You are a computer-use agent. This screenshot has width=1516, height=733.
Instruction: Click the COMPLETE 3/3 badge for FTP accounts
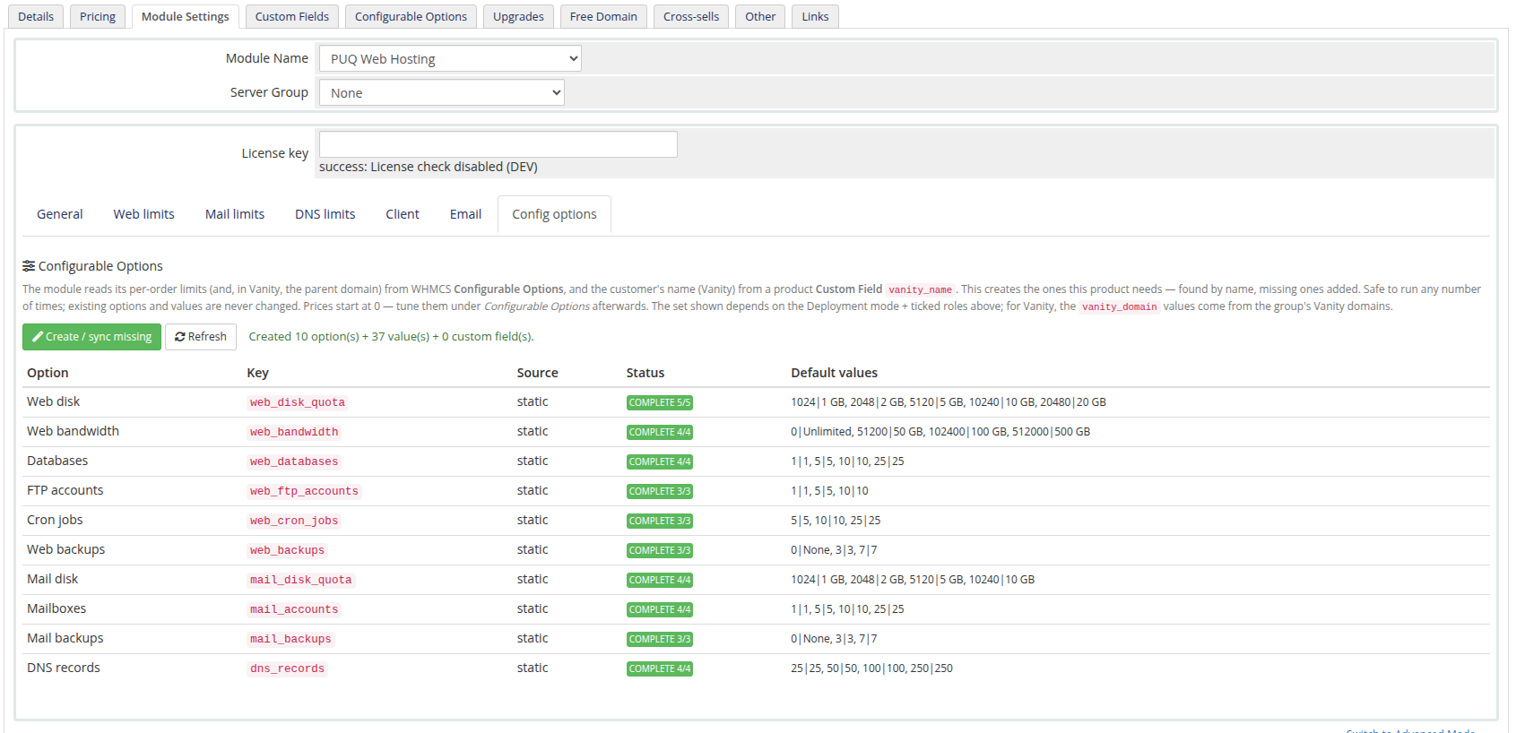point(660,492)
